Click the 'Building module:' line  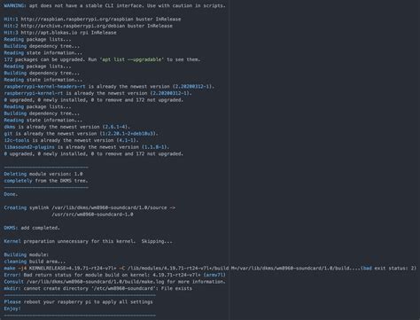pyautogui.click(x=27, y=254)
